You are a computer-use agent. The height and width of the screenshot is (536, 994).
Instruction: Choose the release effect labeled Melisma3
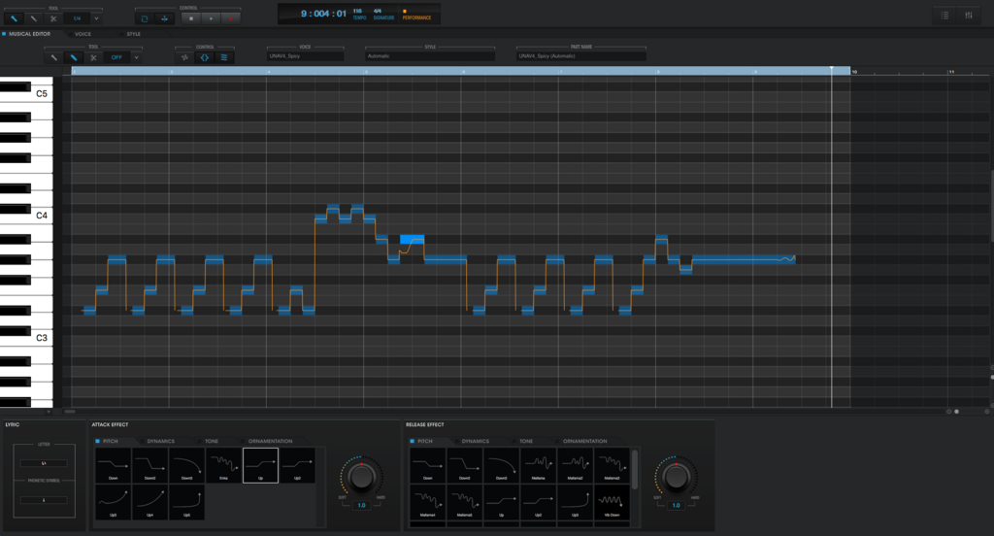(x=612, y=465)
